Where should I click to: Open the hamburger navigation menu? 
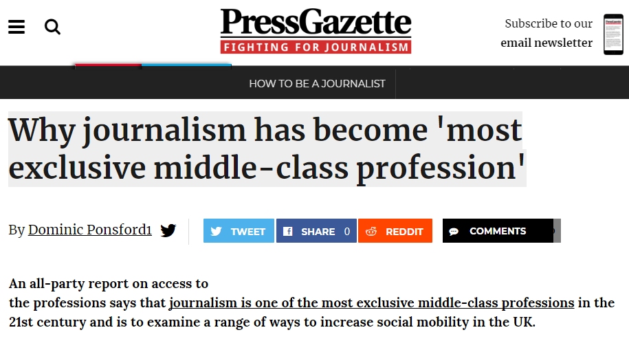point(16,27)
